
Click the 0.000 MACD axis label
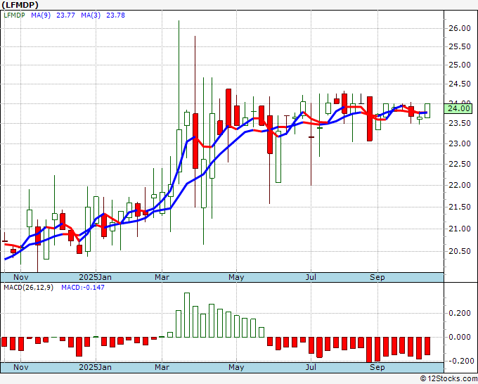coord(460,337)
